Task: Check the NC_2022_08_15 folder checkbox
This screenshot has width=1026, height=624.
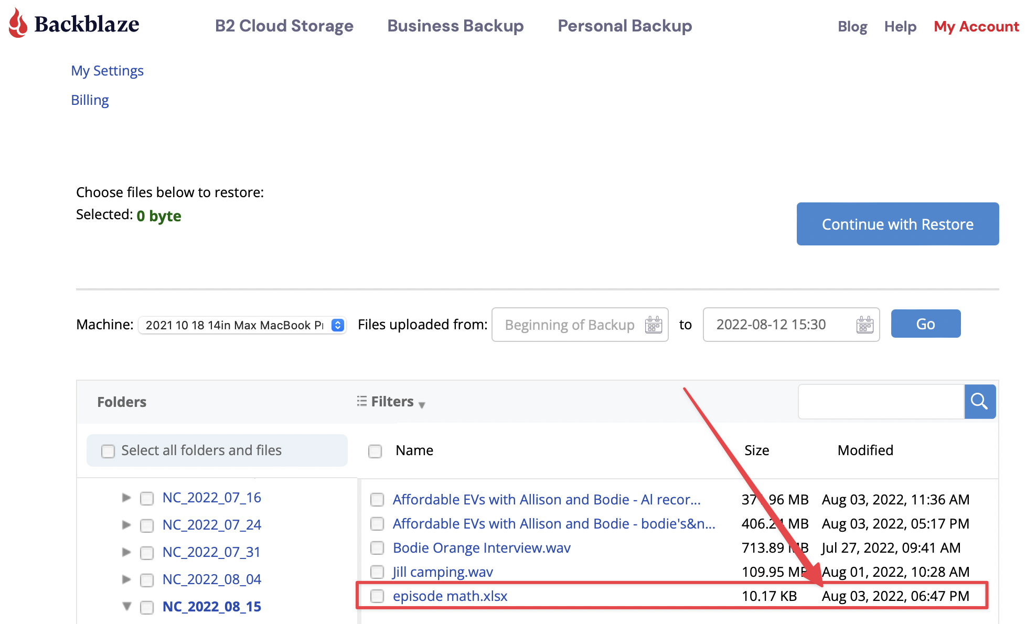Action: pyautogui.click(x=147, y=607)
